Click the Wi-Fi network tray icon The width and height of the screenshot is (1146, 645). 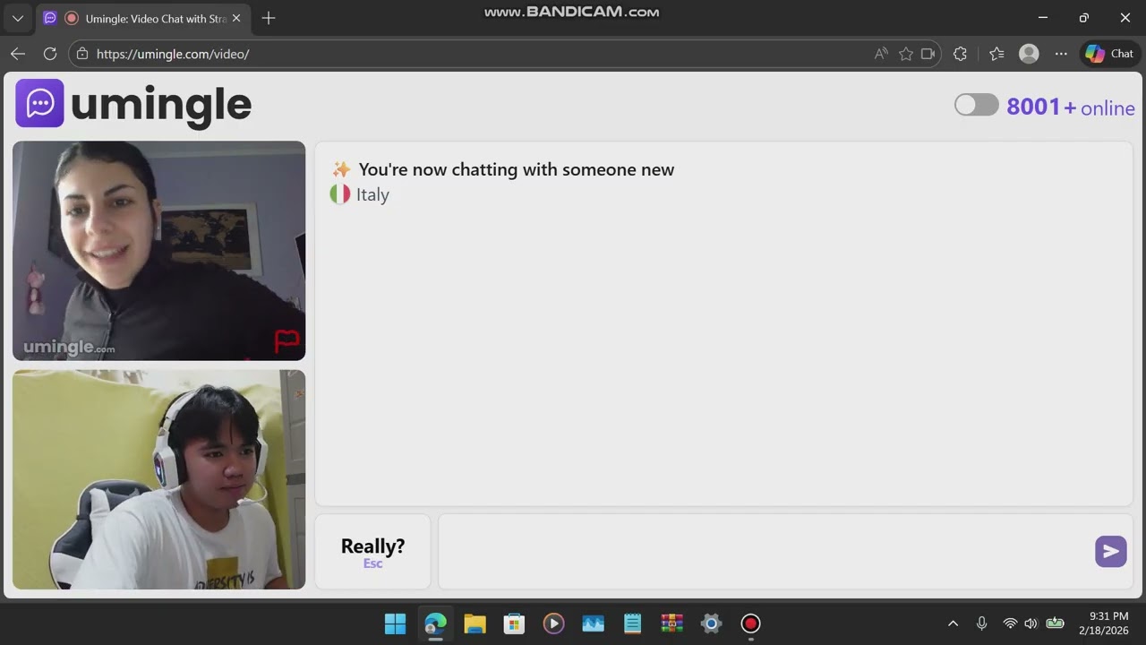point(1010,623)
